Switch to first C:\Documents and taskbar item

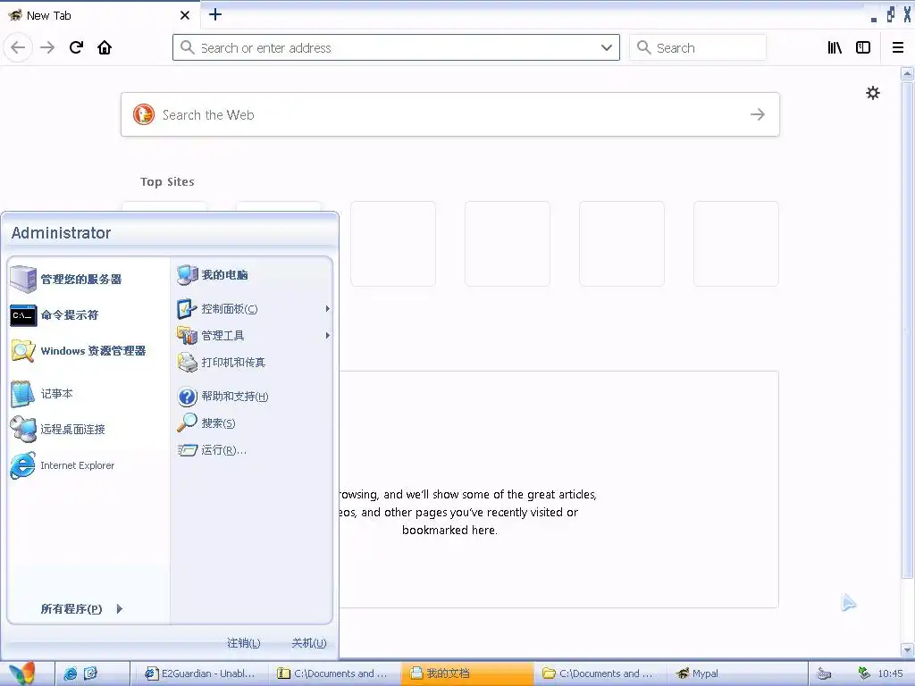pyautogui.click(x=332, y=673)
